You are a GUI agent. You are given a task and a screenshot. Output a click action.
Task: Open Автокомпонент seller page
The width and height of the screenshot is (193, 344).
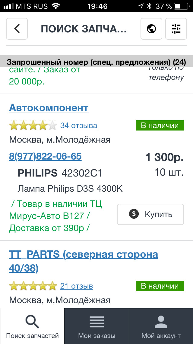click(49, 108)
